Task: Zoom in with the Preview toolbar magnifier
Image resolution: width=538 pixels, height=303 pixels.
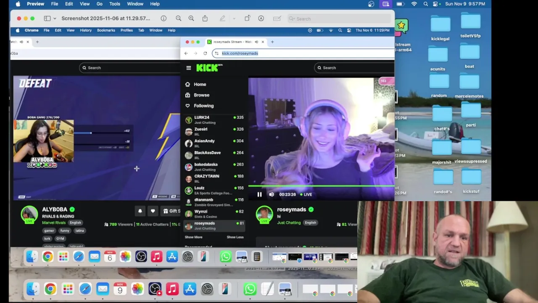Action: point(191,19)
